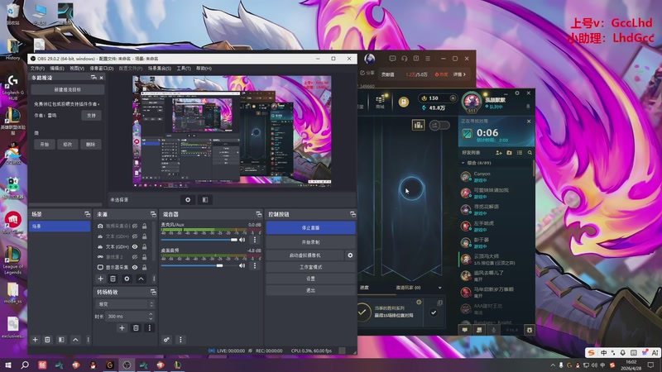Click the add friend icon in League friends list

click(x=499, y=153)
